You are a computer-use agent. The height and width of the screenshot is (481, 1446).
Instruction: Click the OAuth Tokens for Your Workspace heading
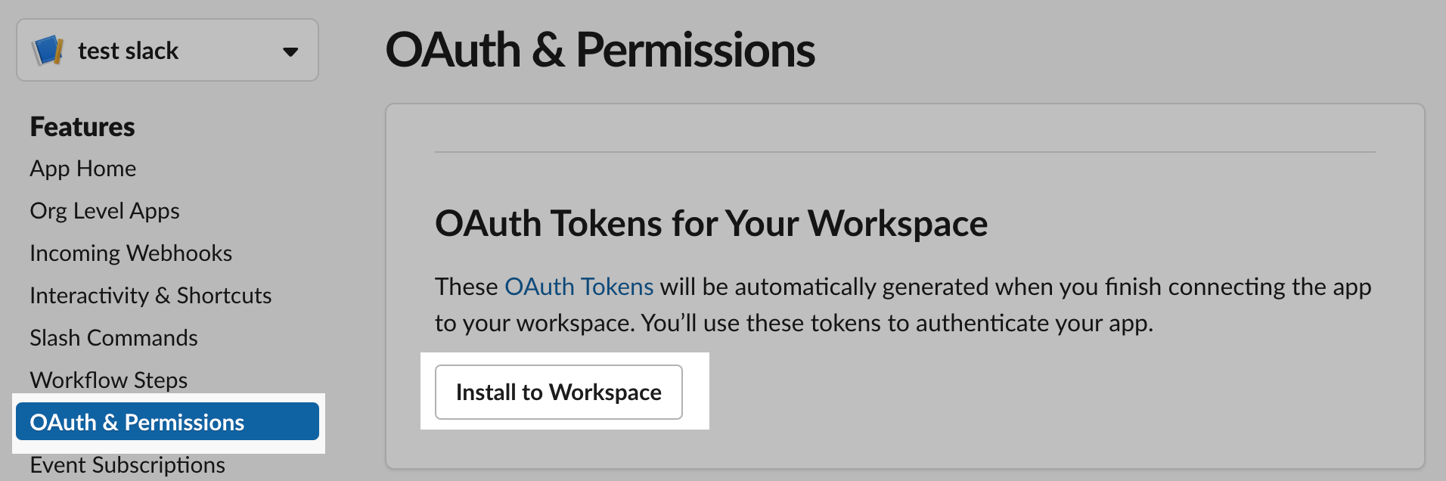pos(711,222)
